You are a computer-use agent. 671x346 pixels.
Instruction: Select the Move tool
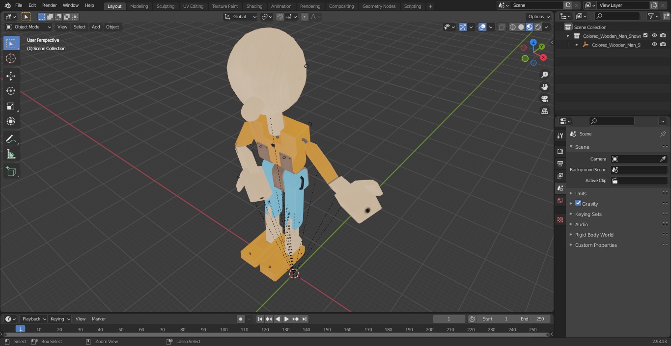pyautogui.click(x=11, y=76)
